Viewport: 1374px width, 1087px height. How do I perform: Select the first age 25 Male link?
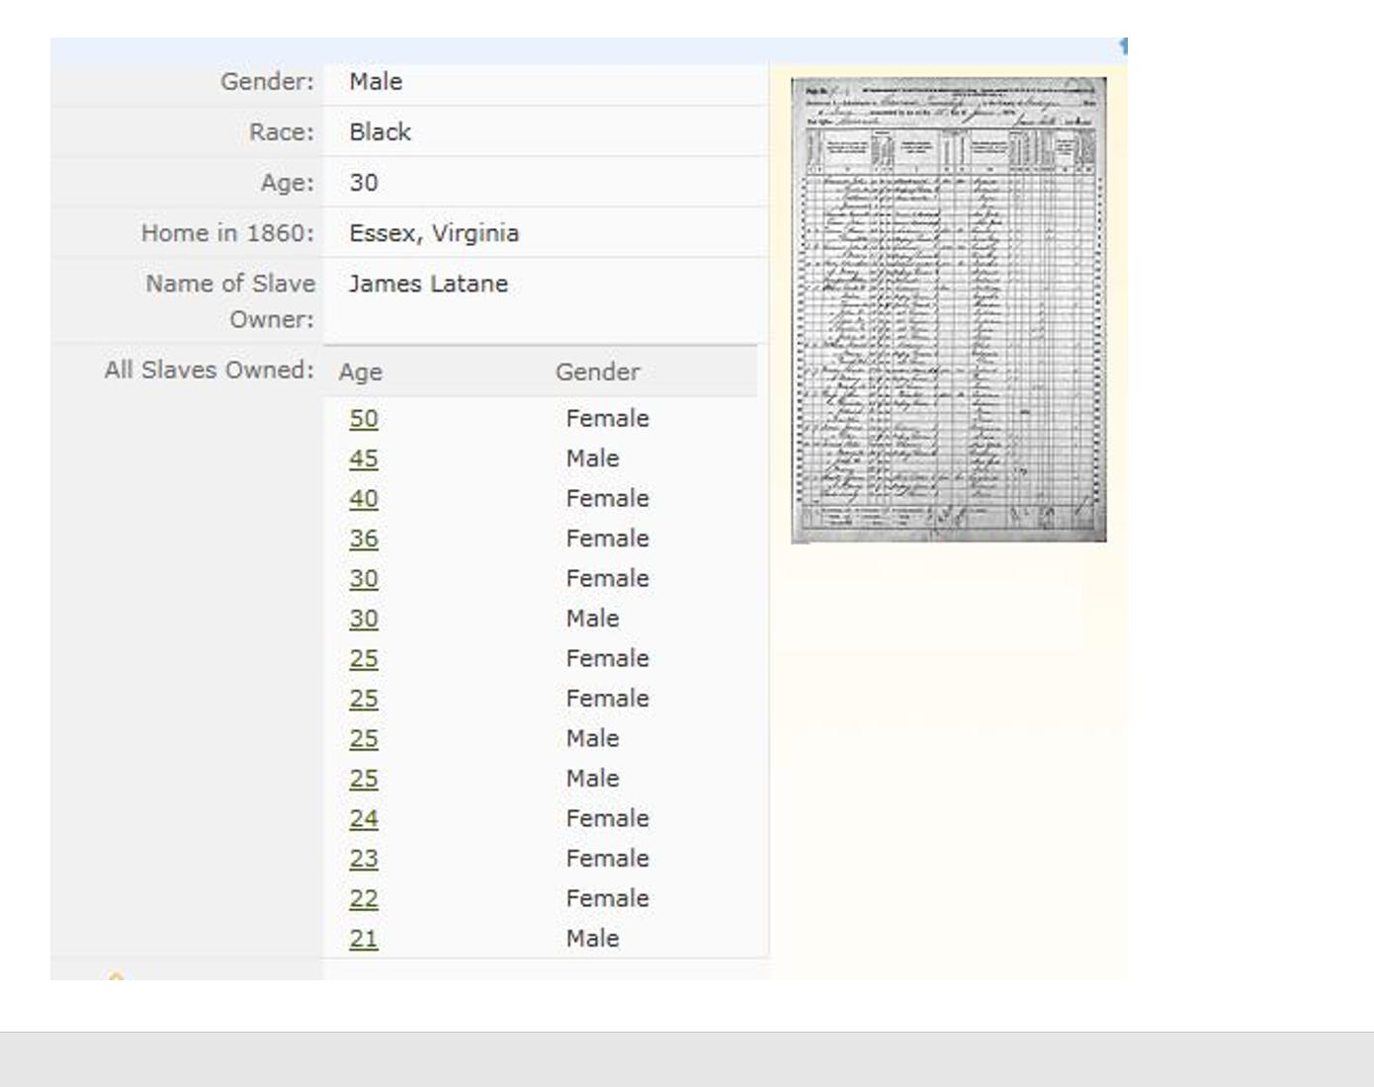[364, 739]
